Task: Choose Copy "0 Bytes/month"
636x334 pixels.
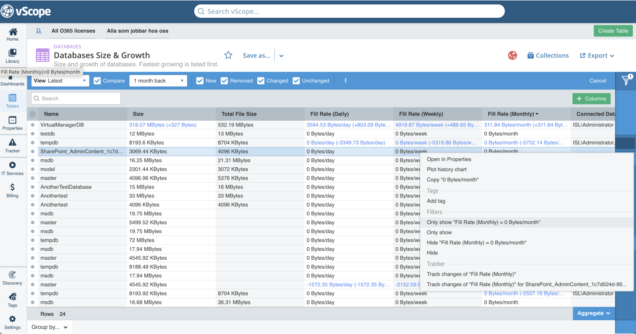Action: pos(452,180)
